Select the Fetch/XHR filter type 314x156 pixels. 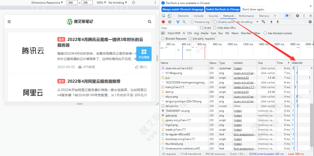tap(174, 33)
